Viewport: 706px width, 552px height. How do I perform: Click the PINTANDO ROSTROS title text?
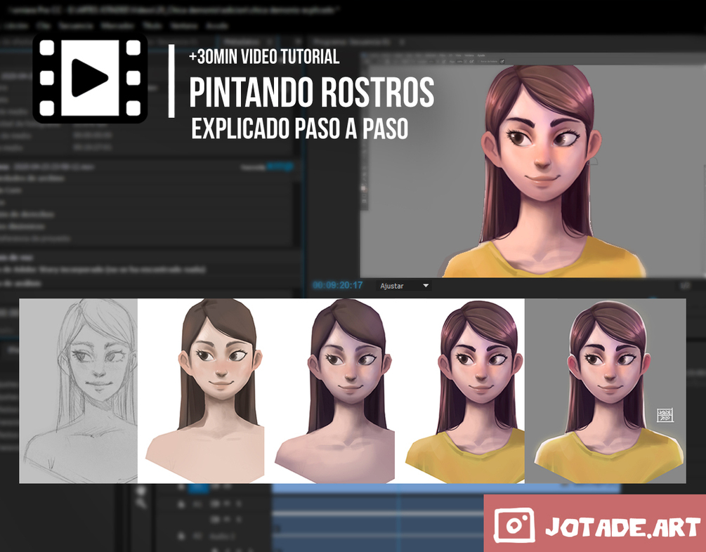tap(312, 93)
